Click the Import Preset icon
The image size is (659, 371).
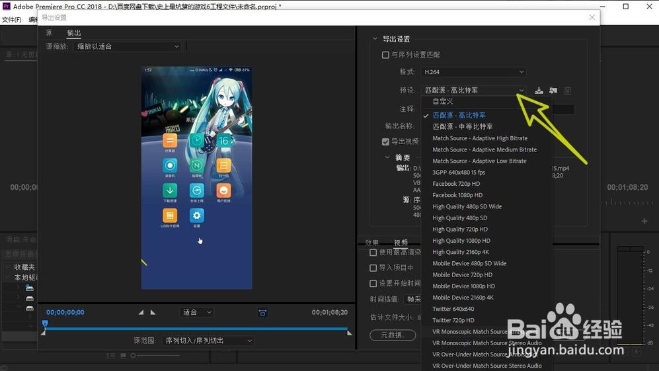pyautogui.click(x=553, y=91)
